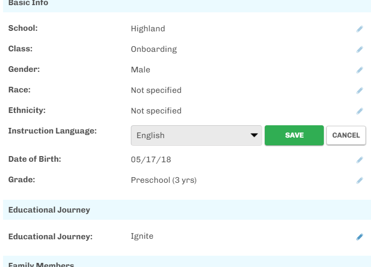Click pencil icon next to Class
The image size is (371, 267).
pyautogui.click(x=360, y=49)
